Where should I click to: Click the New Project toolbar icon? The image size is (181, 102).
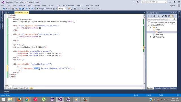point(13,9)
